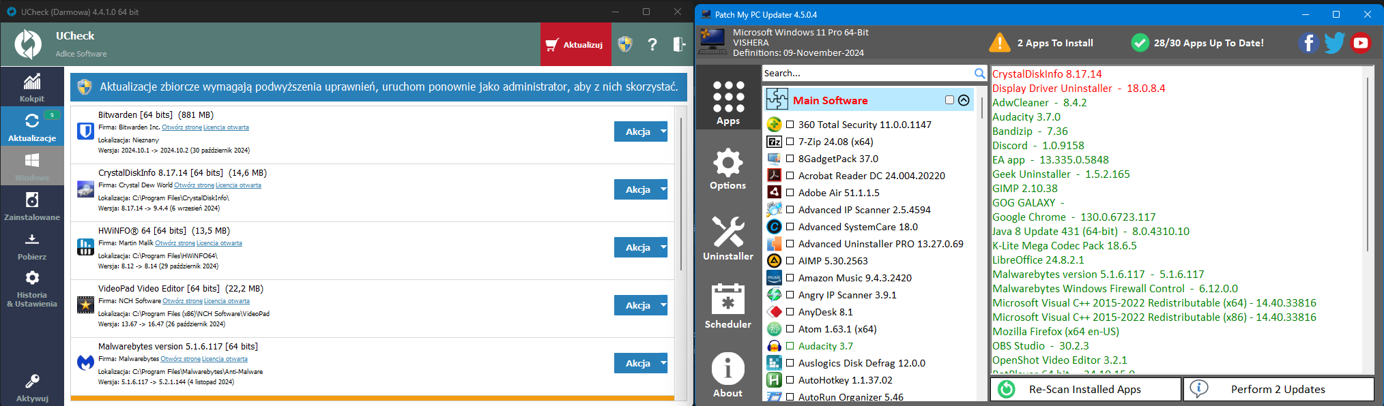
Task: Open Historia & Ustawienia tab
Action: [x=32, y=288]
